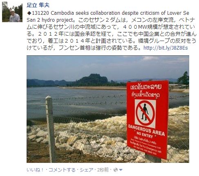Click the globe audience privacy icon
199x176 pixels.
point(116,170)
